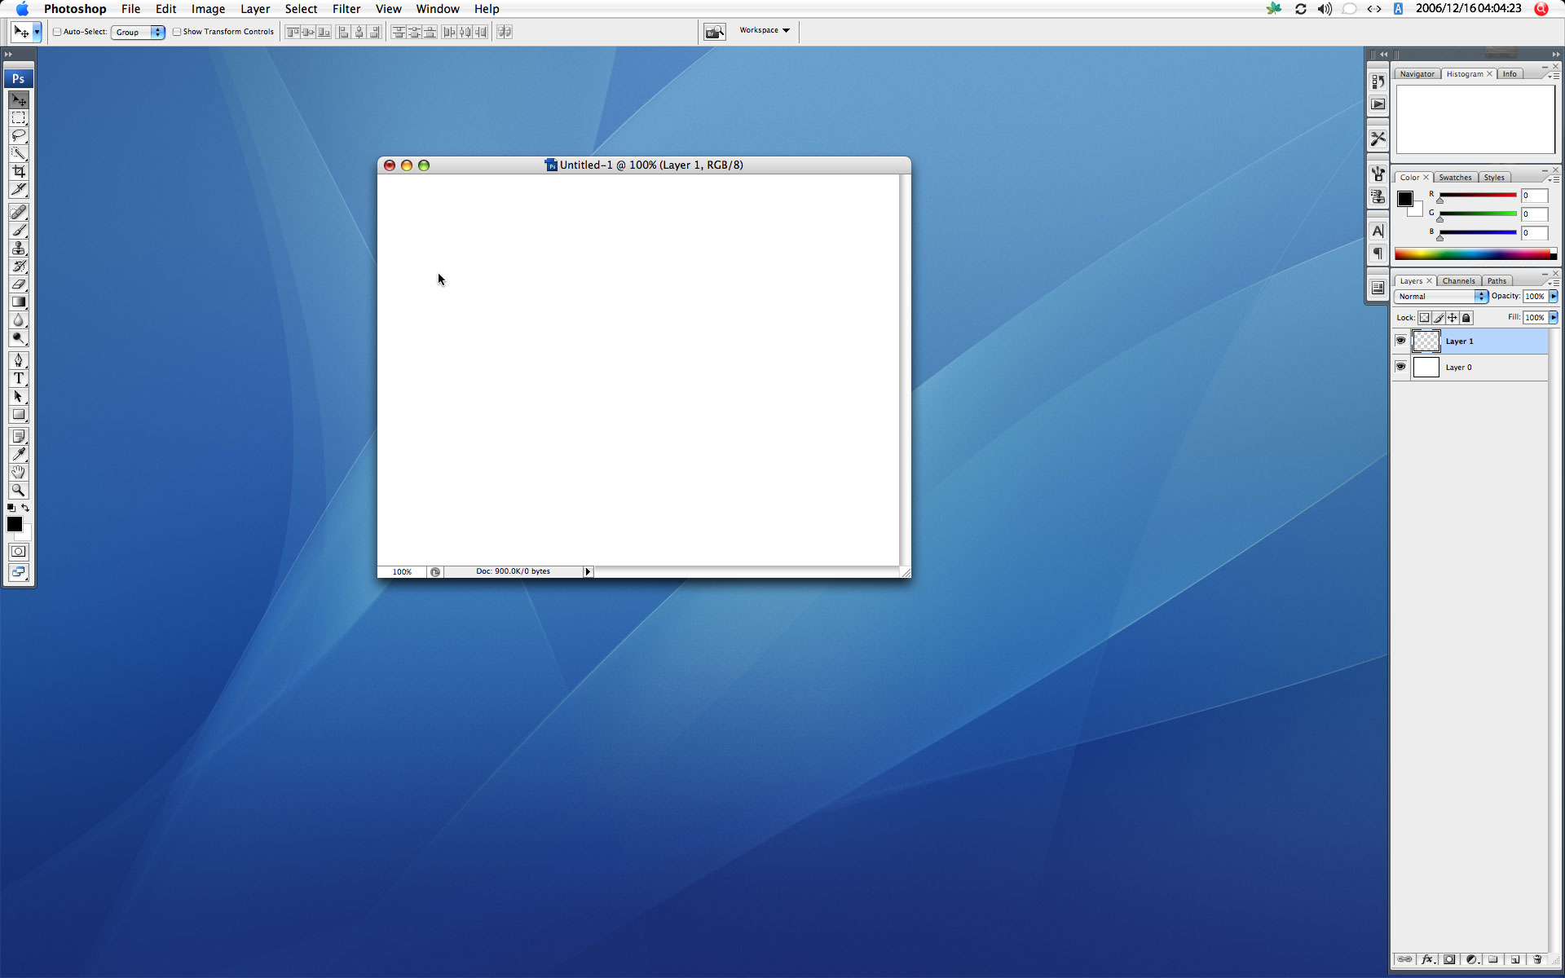Open the document status bar info arrow

[588, 572]
